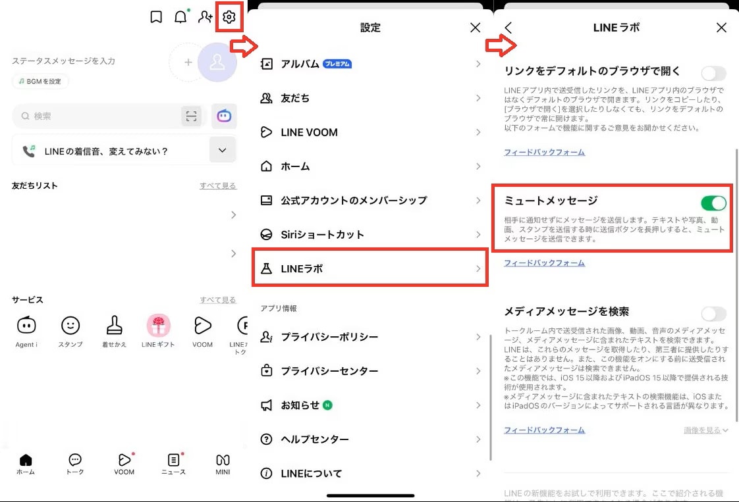Open the Agent i service icon
This screenshot has height=502, width=739.
click(x=26, y=331)
